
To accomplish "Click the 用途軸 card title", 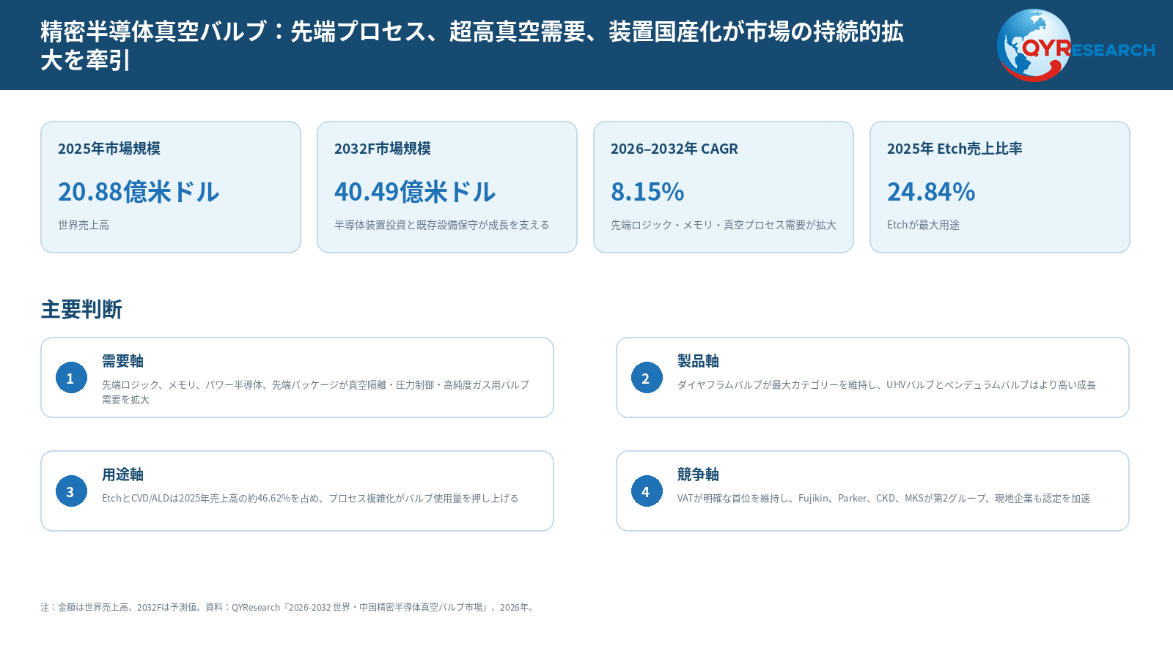I will 122,474.
